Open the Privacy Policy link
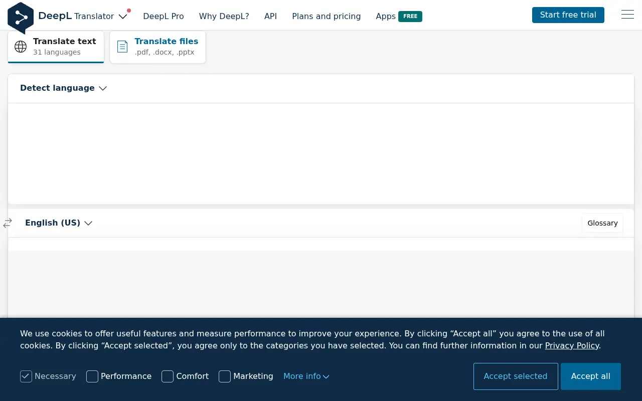The width and height of the screenshot is (642, 401). (x=572, y=346)
